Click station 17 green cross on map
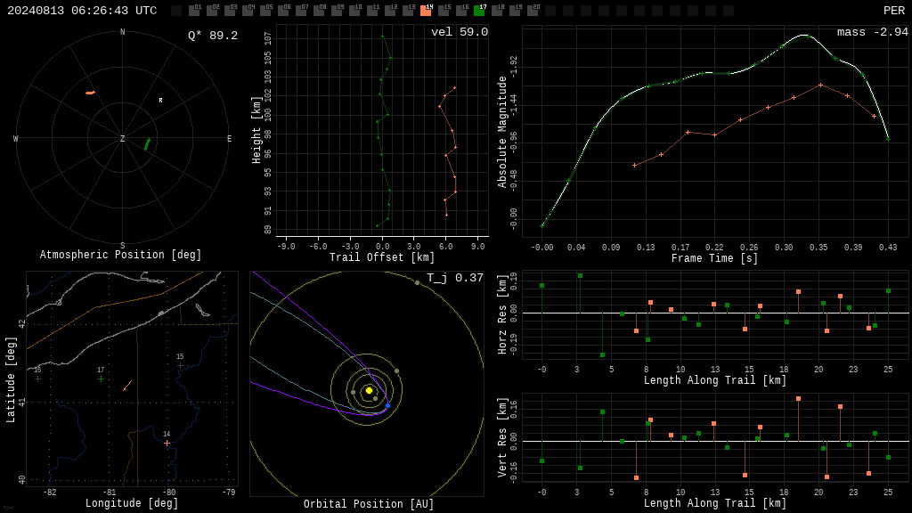 [101, 379]
